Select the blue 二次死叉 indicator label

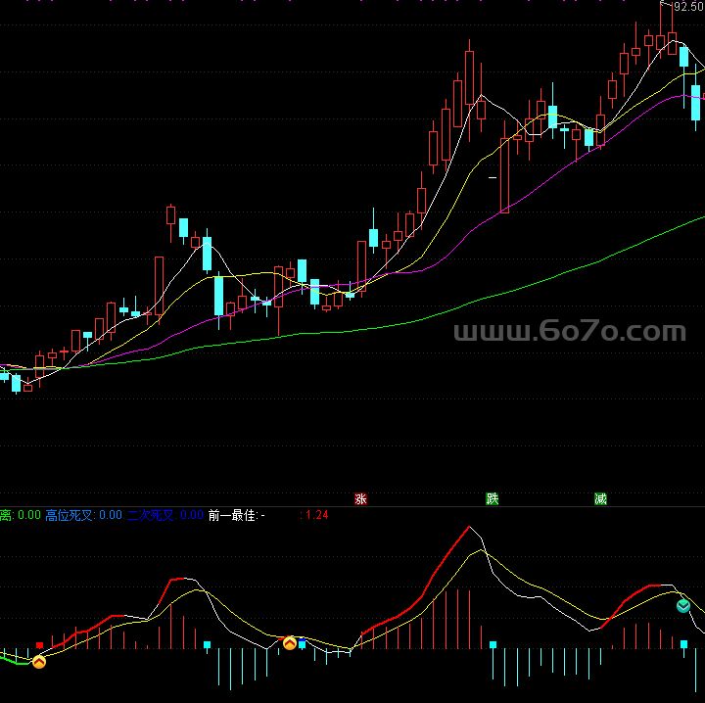(x=150, y=515)
